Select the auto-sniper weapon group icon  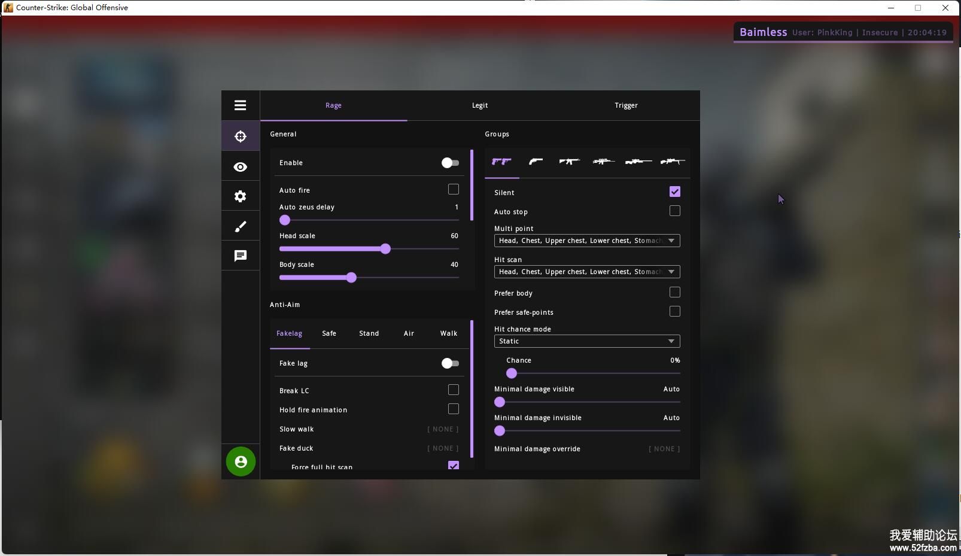603,161
